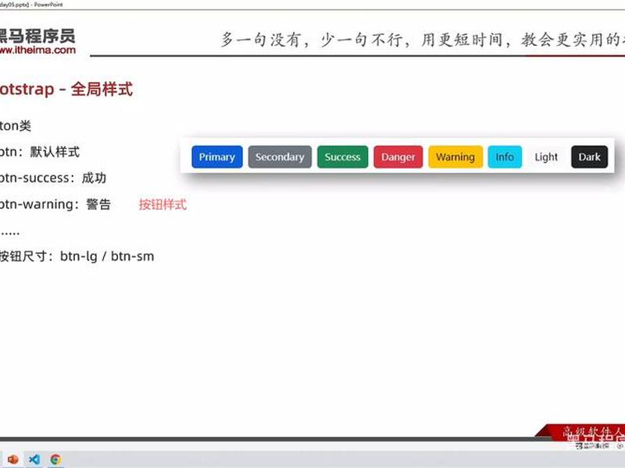
Task: Open PowerPoint from the taskbar
Action: click(x=12, y=459)
